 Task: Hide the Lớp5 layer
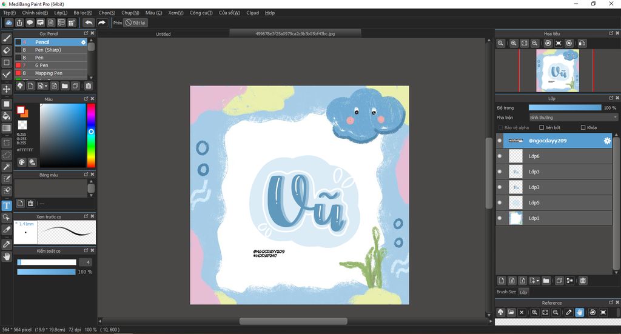pos(500,202)
